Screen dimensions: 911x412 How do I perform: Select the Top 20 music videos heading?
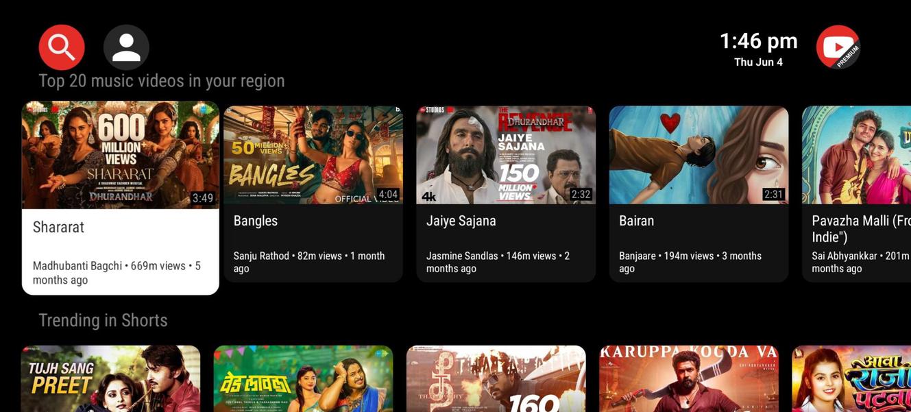point(162,81)
